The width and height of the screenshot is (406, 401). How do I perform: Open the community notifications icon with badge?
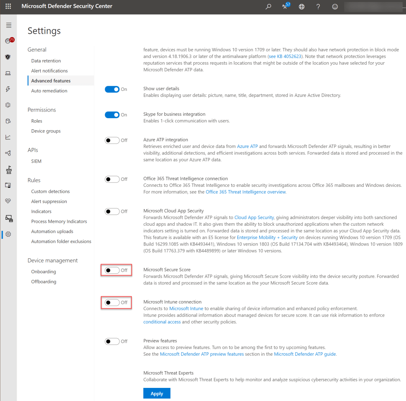(285, 6)
